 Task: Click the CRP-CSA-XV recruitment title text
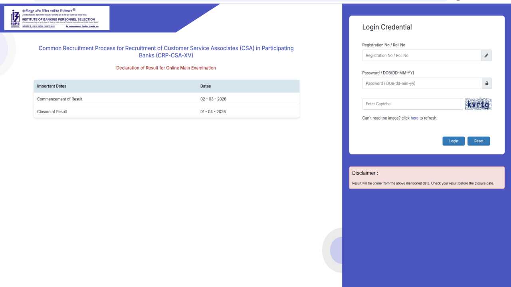tap(166, 51)
